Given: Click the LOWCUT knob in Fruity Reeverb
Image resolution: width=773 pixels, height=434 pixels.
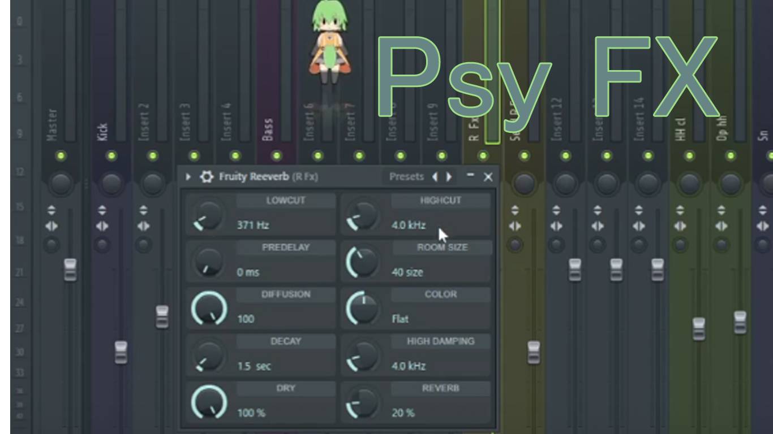Looking at the screenshot, I should click(x=208, y=215).
